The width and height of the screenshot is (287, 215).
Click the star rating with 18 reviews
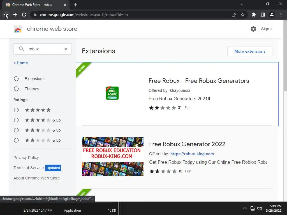[163, 171]
